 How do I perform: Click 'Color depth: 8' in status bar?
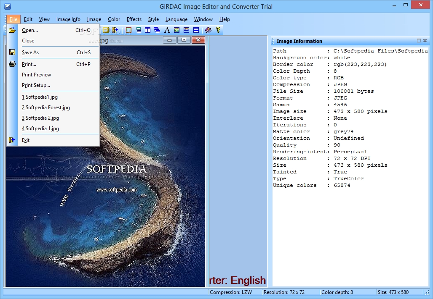coord(337,292)
